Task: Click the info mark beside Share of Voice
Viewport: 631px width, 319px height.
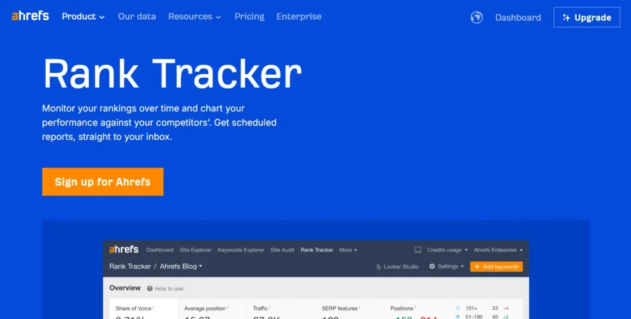Action: coord(153,307)
